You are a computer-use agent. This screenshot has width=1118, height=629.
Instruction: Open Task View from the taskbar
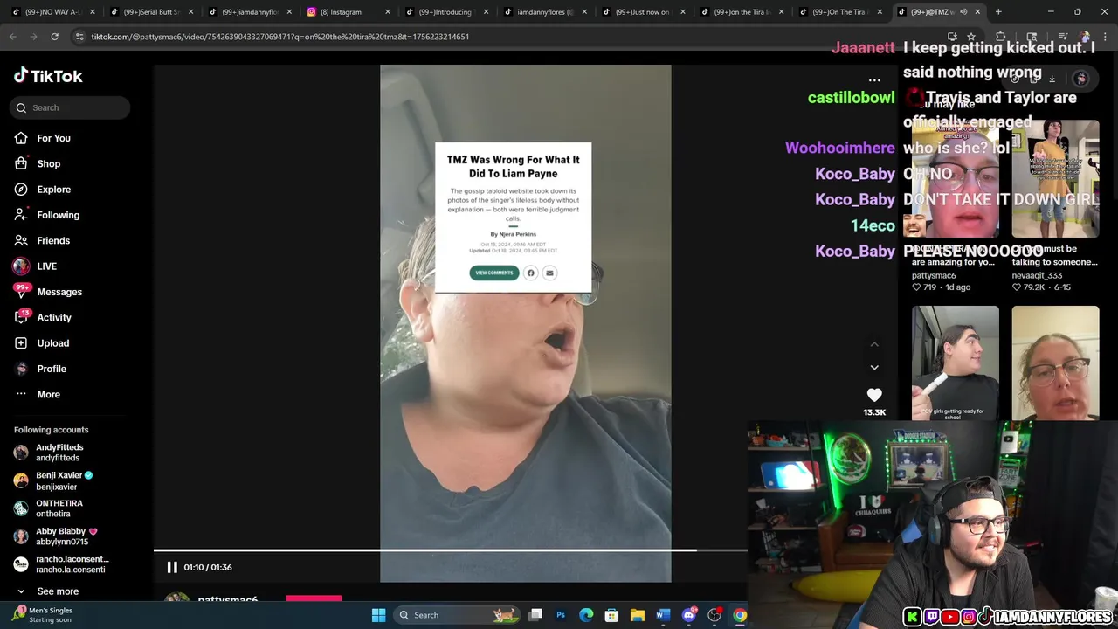point(535,615)
